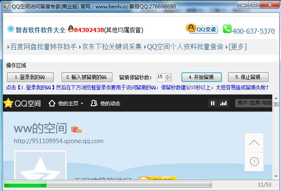Click the bar chart icon in Qzone header
Screen dimensions: 281x191
[223, 103]
